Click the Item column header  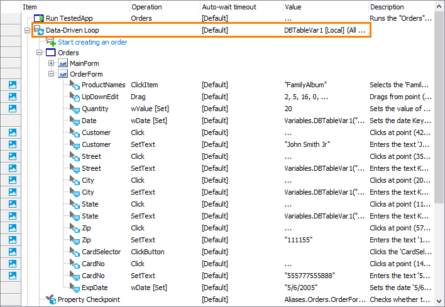pos(75,7)
